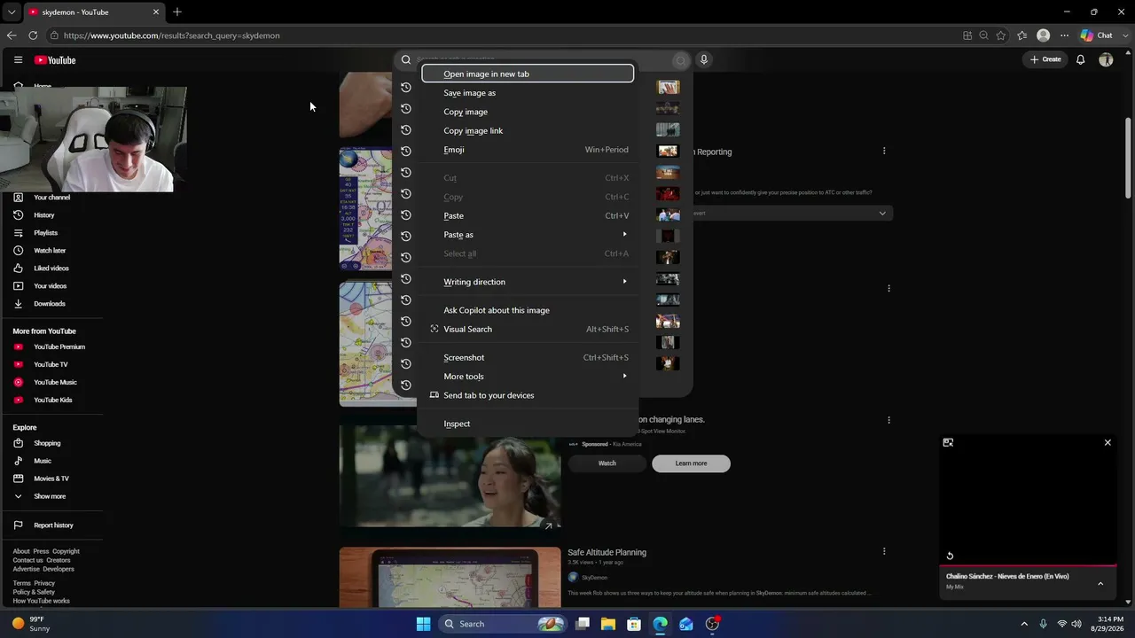The image size is (1135, 638).
Task: Choose Open image in new tab
Action: (528, 74)
